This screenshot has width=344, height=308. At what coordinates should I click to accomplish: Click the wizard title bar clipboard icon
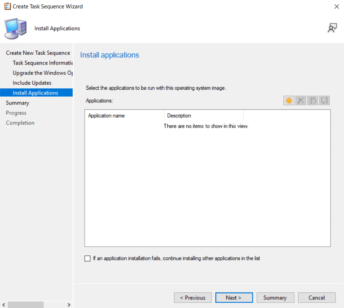pyautogui.click(x=7, y=6)
